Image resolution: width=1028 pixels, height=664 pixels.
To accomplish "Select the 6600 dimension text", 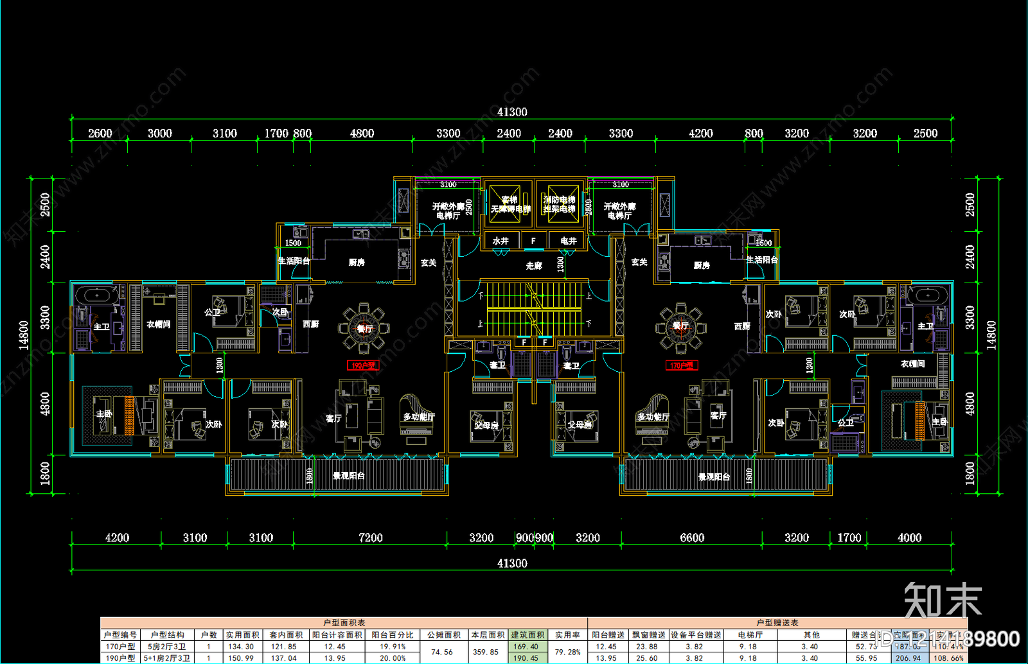I will point(692,537).
